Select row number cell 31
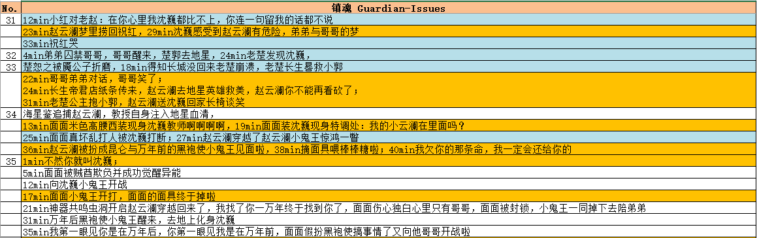Viewport: 757px width, 238px height. [x=11, y=20]
